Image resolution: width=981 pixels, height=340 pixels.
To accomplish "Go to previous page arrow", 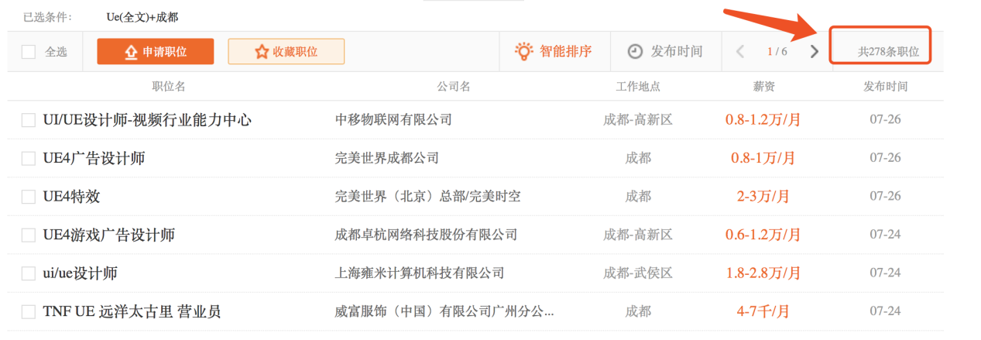I will click(740, 52).
